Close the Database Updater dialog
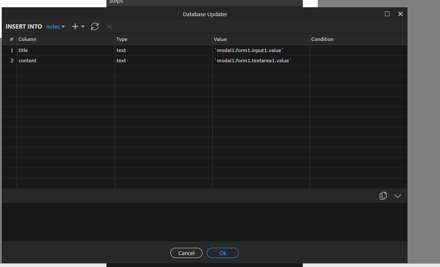This screenshot has width=440, height=267. click(400, 14)
